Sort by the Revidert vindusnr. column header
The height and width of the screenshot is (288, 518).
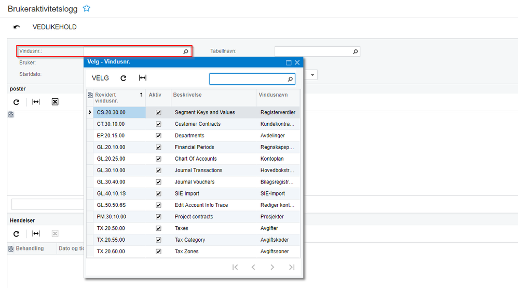coord(119,98)
